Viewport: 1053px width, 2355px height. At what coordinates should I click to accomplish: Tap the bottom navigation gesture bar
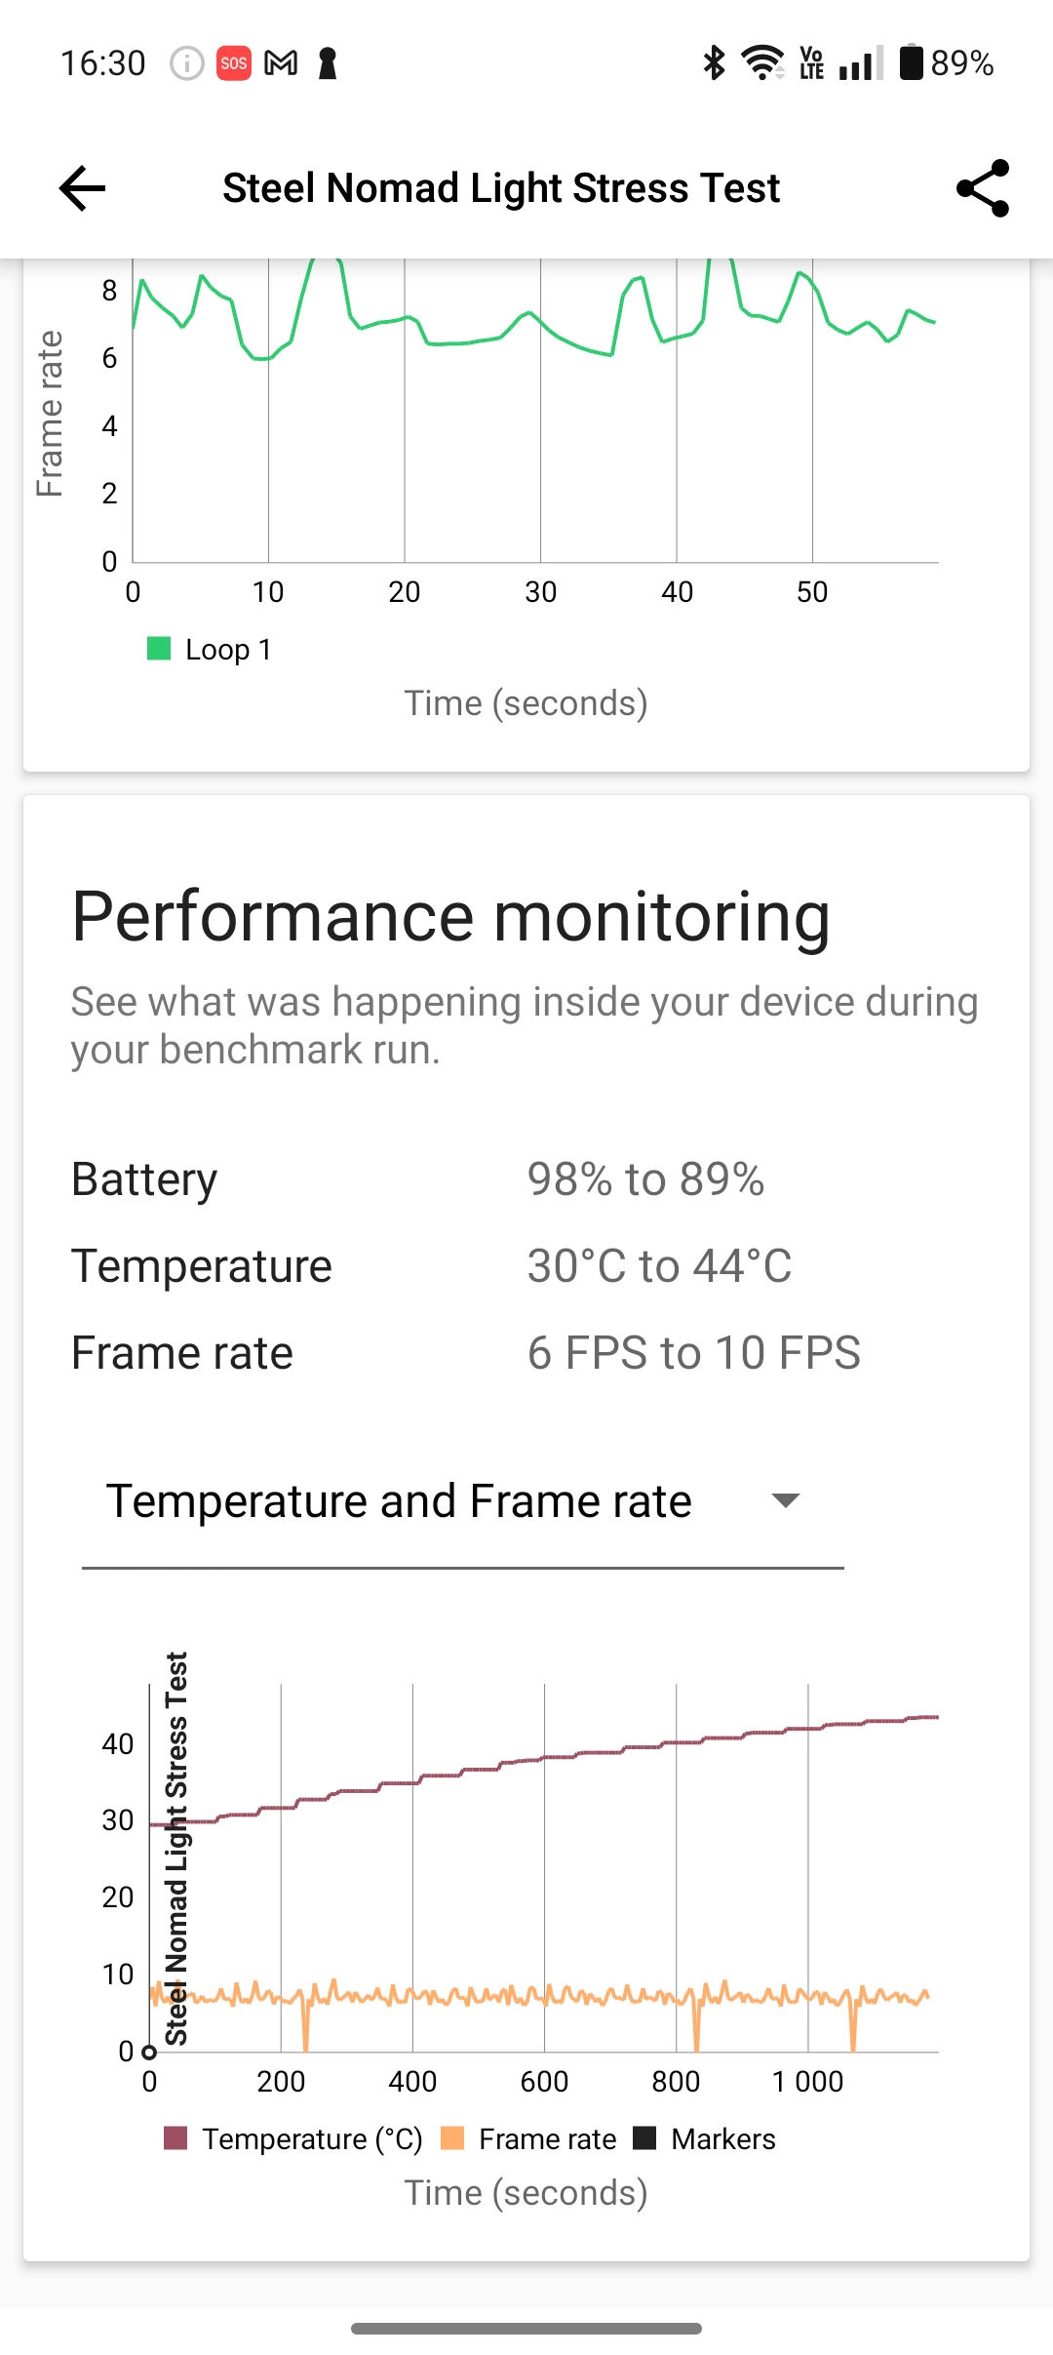[526, 2328]
